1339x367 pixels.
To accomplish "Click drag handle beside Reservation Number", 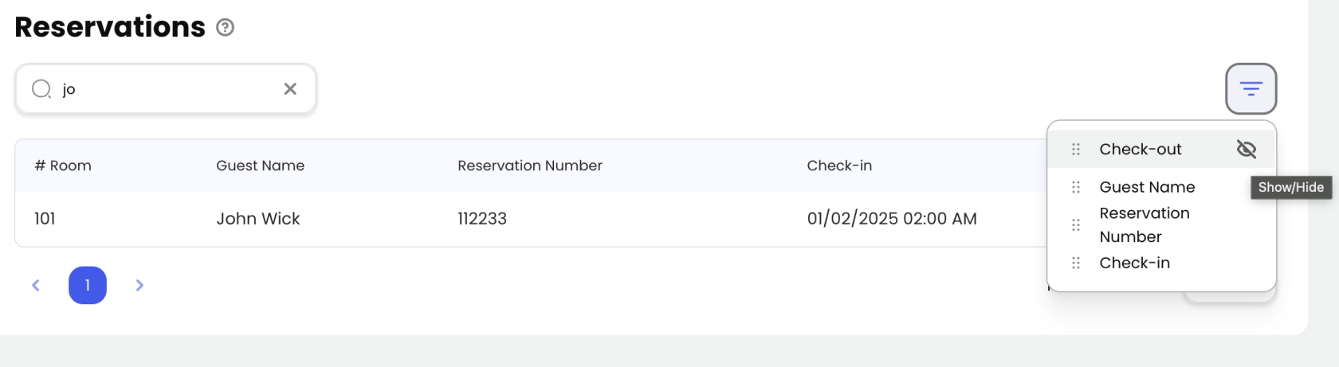I will tap(1076, 224).
